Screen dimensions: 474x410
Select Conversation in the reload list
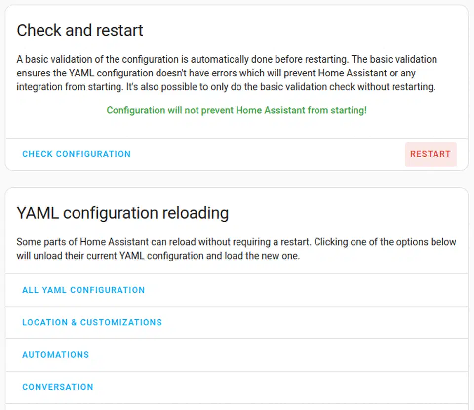coord(58,387)
